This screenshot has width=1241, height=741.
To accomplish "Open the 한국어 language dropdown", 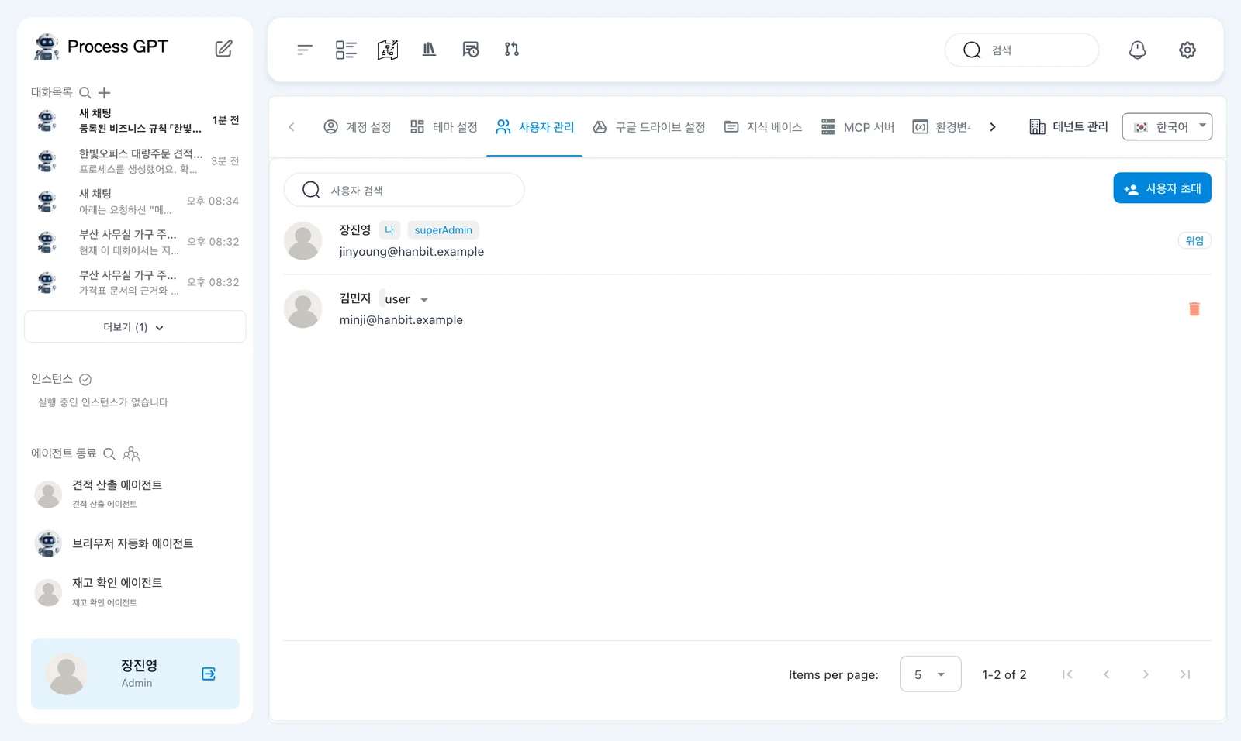I will [1167, 126].
